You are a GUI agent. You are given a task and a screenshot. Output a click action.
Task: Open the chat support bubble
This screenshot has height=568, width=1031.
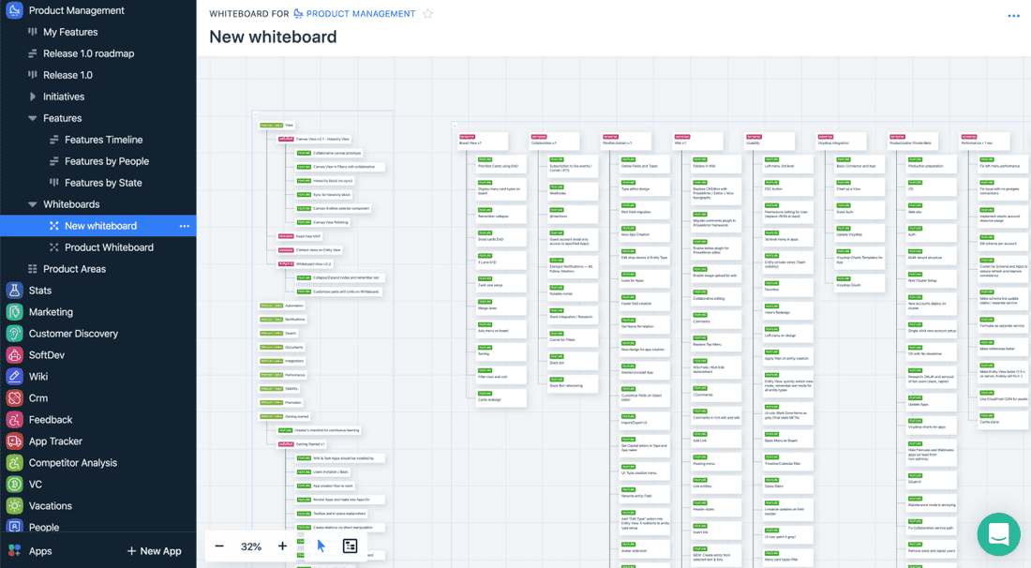click(x=998, y=534)
